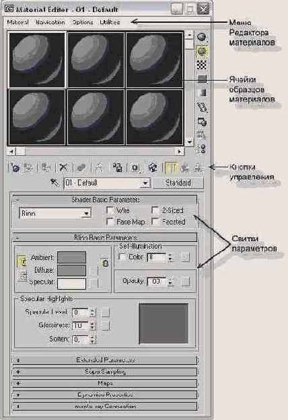This screenshot has width=288, height=420.
Task: Click the Put to Library icon
Action: (x=118, y=168)
